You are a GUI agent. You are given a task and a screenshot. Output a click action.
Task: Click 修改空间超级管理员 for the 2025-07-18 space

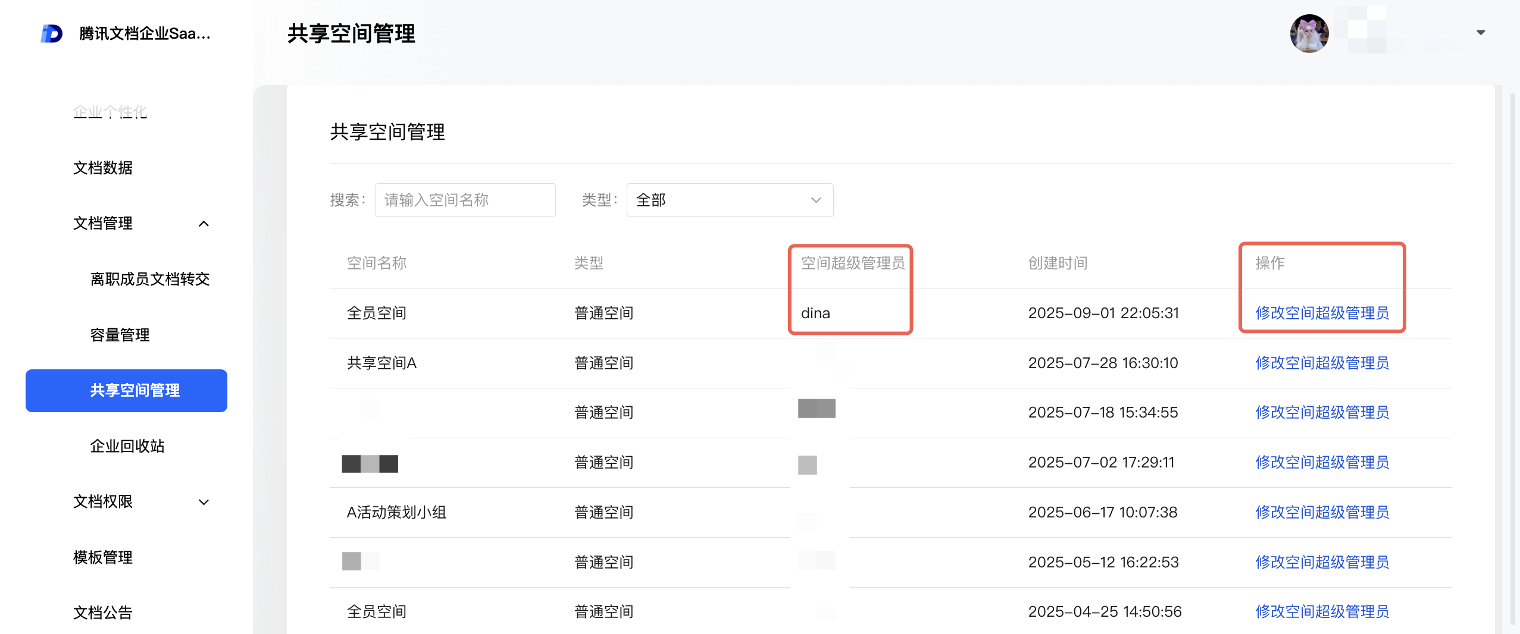click(x=1322, y=412)
